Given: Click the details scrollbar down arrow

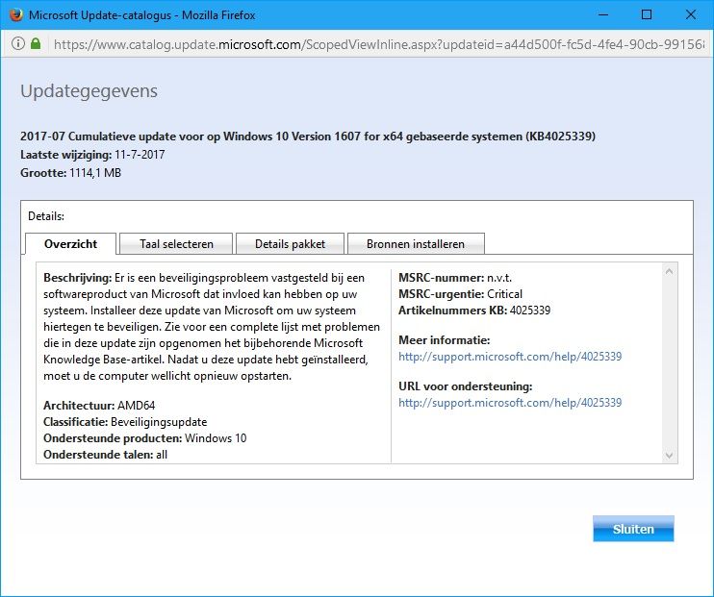Looking at the screenshot, I should point(669,455).
